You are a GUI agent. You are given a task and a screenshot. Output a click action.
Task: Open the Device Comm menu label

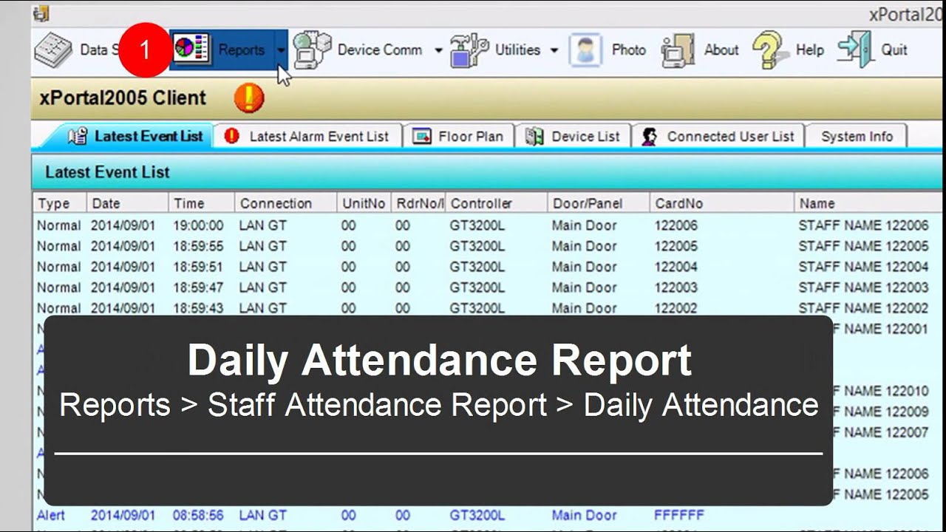(x=380, y=50)
